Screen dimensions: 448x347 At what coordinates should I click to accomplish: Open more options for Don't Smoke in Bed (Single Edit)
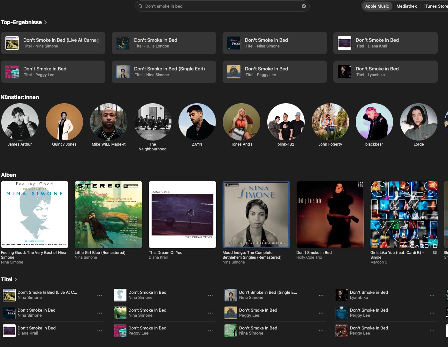point(321,295)
